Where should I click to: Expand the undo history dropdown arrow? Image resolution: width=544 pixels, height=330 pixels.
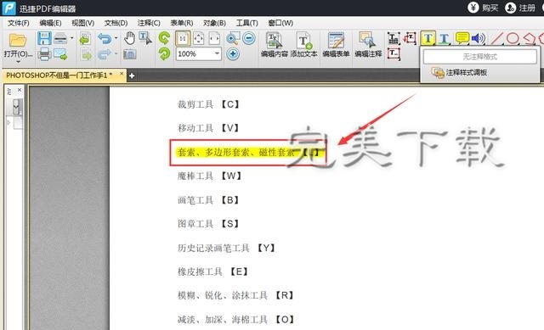click(x=116, y=37)
